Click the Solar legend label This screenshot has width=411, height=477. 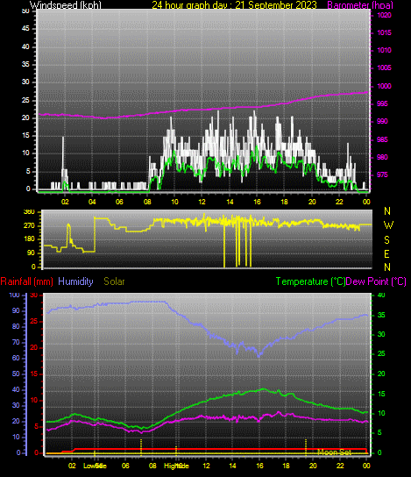[114, 281]
